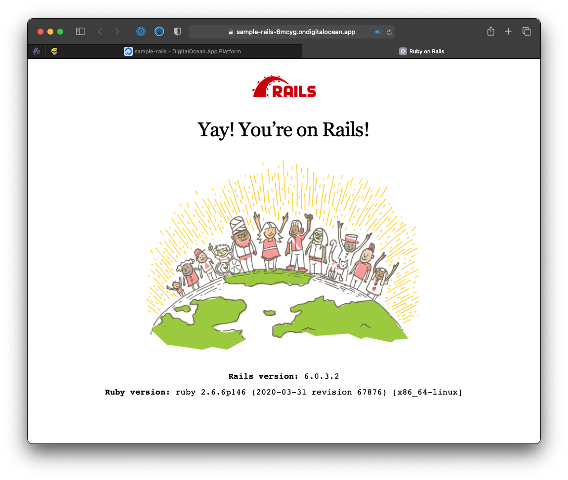568x480 pixels.
Task: Reload the current page
Action: pos(389,32)
